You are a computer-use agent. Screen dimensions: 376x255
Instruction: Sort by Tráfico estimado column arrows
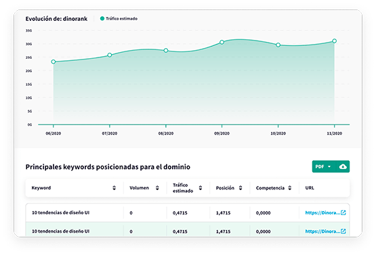(201, 188)
